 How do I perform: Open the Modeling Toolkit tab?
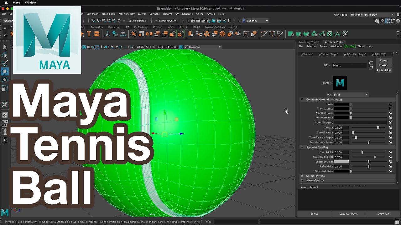tap(309, 42)
